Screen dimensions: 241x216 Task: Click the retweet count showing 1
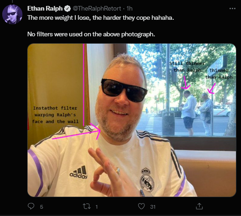97,207
